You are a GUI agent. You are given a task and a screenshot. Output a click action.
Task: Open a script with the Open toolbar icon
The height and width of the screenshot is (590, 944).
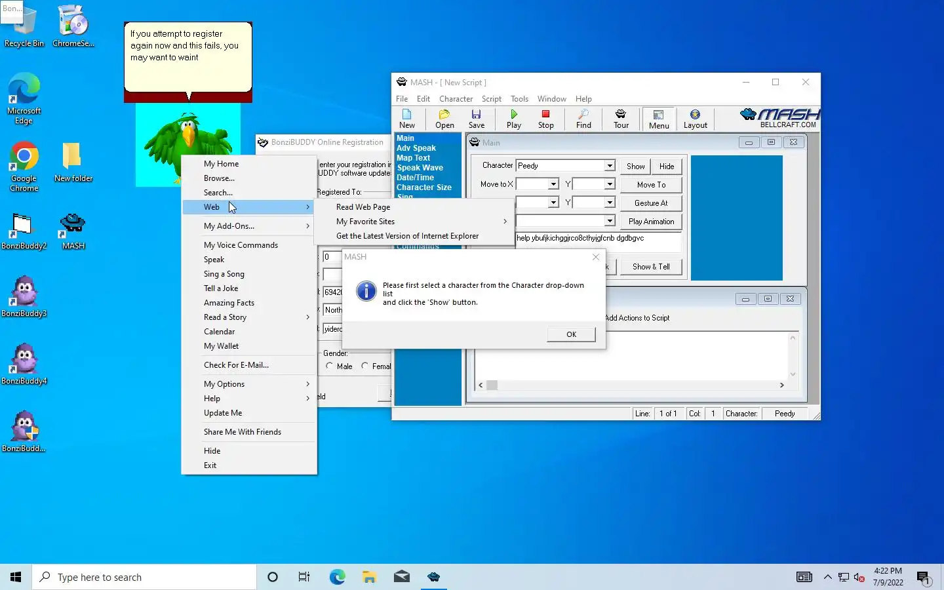pos(444,119)
